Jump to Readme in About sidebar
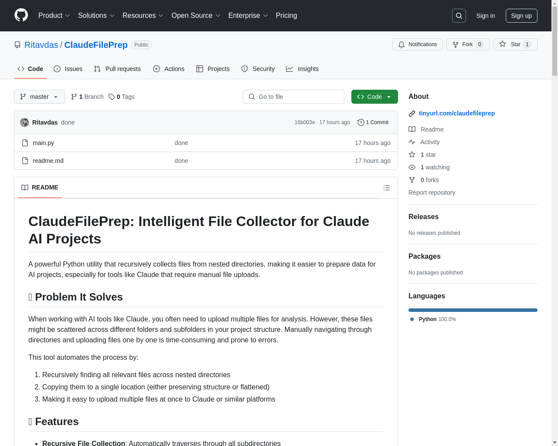 tap(426, 129)
